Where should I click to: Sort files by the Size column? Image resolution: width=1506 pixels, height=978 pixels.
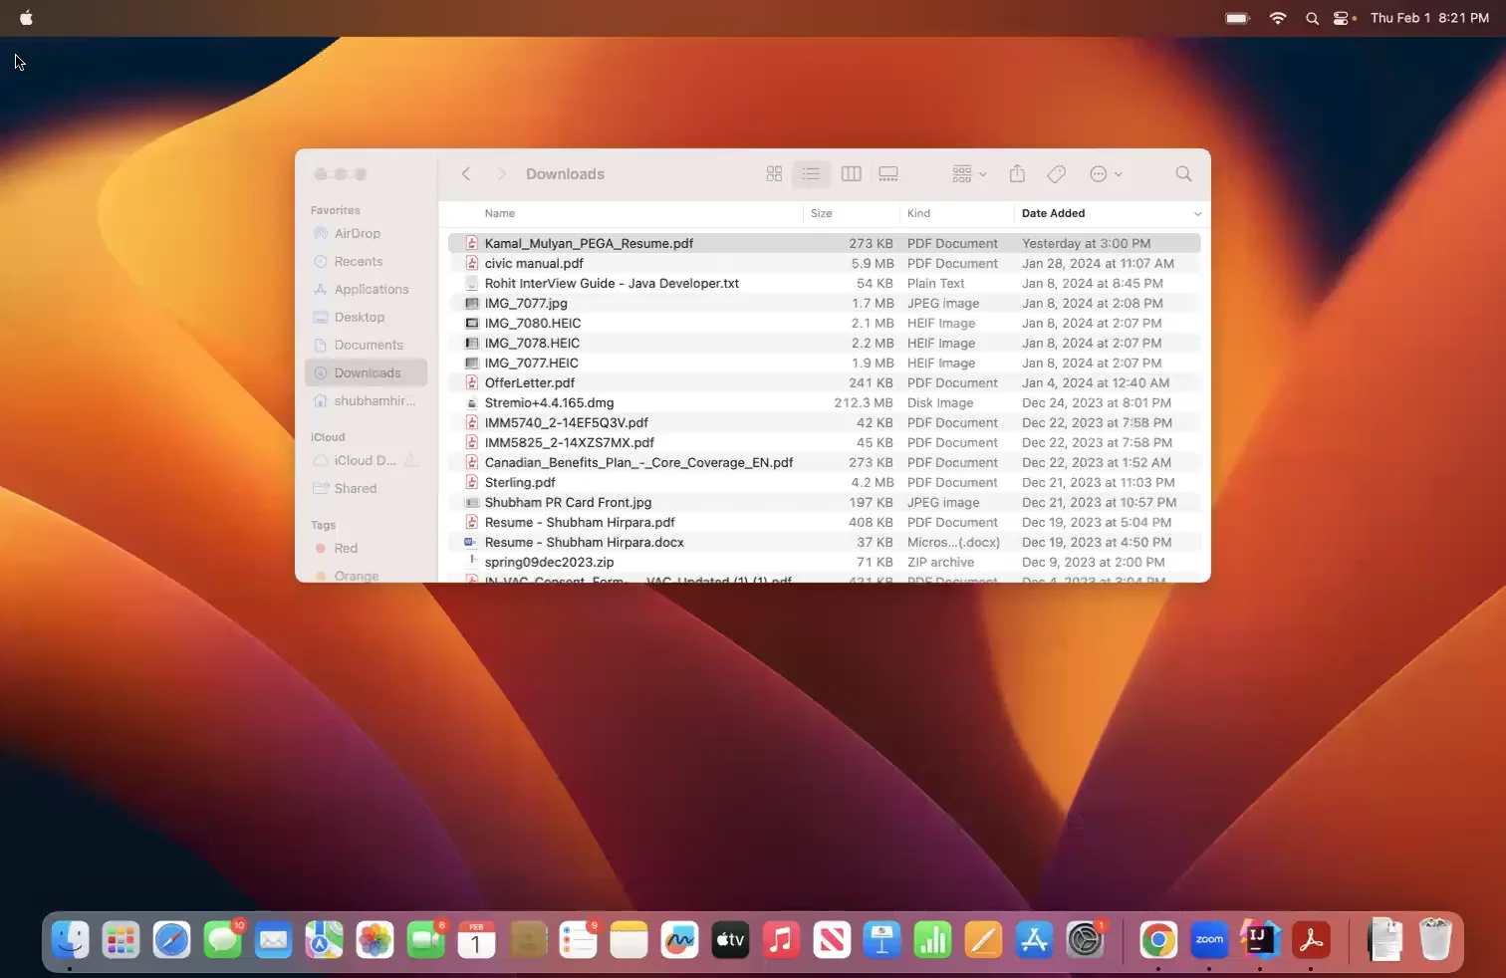click(x=822, y=213)
